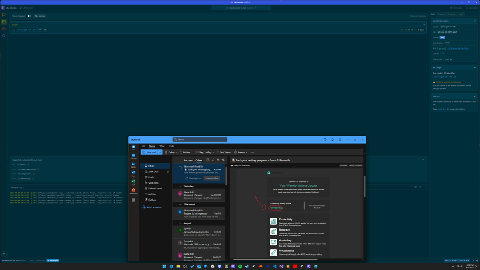This screenshot has height=270, width=480.
Task: Open Calendar in Outlook sidebar
Action: (133, 156)
